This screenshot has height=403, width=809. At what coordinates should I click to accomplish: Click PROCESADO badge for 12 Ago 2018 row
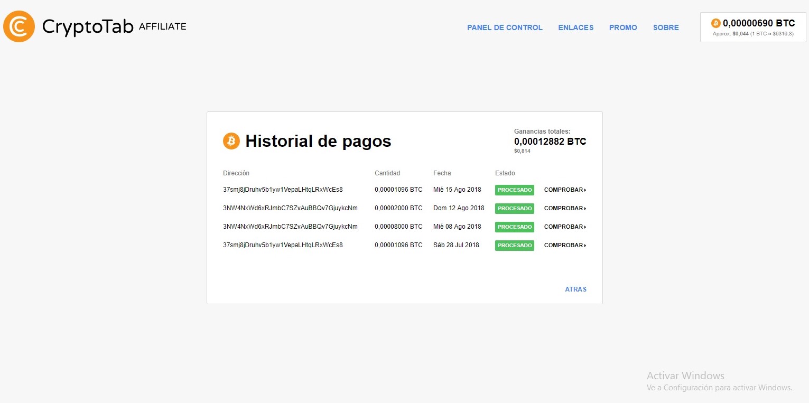[515, 209]
